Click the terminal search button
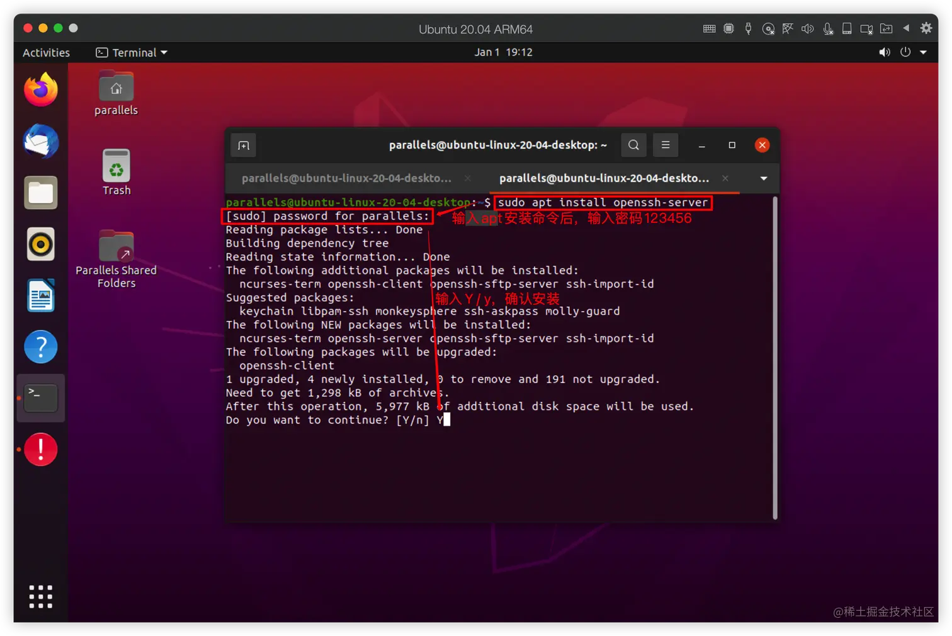This screenshot has height=636, width=952. (633, 145)
